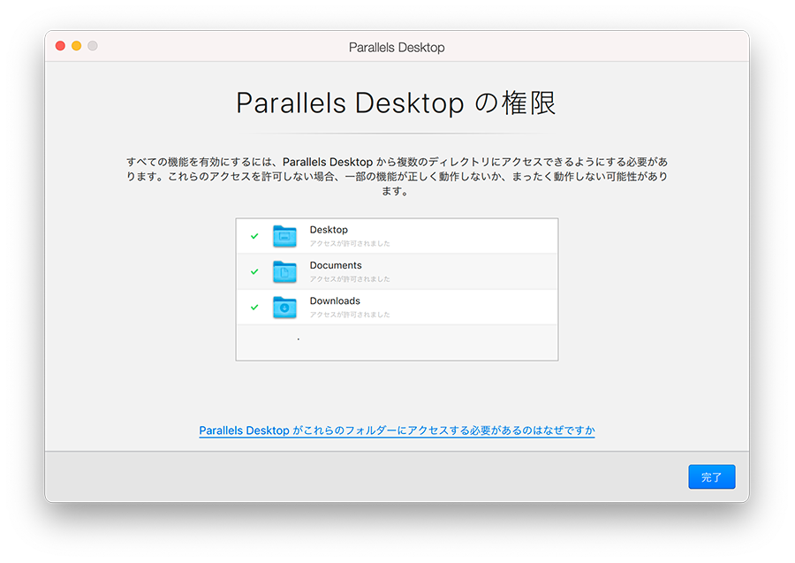Screen dimensions: 795x563
Task: Click the access-granted status text under Desktop
Action: (350, 243)
